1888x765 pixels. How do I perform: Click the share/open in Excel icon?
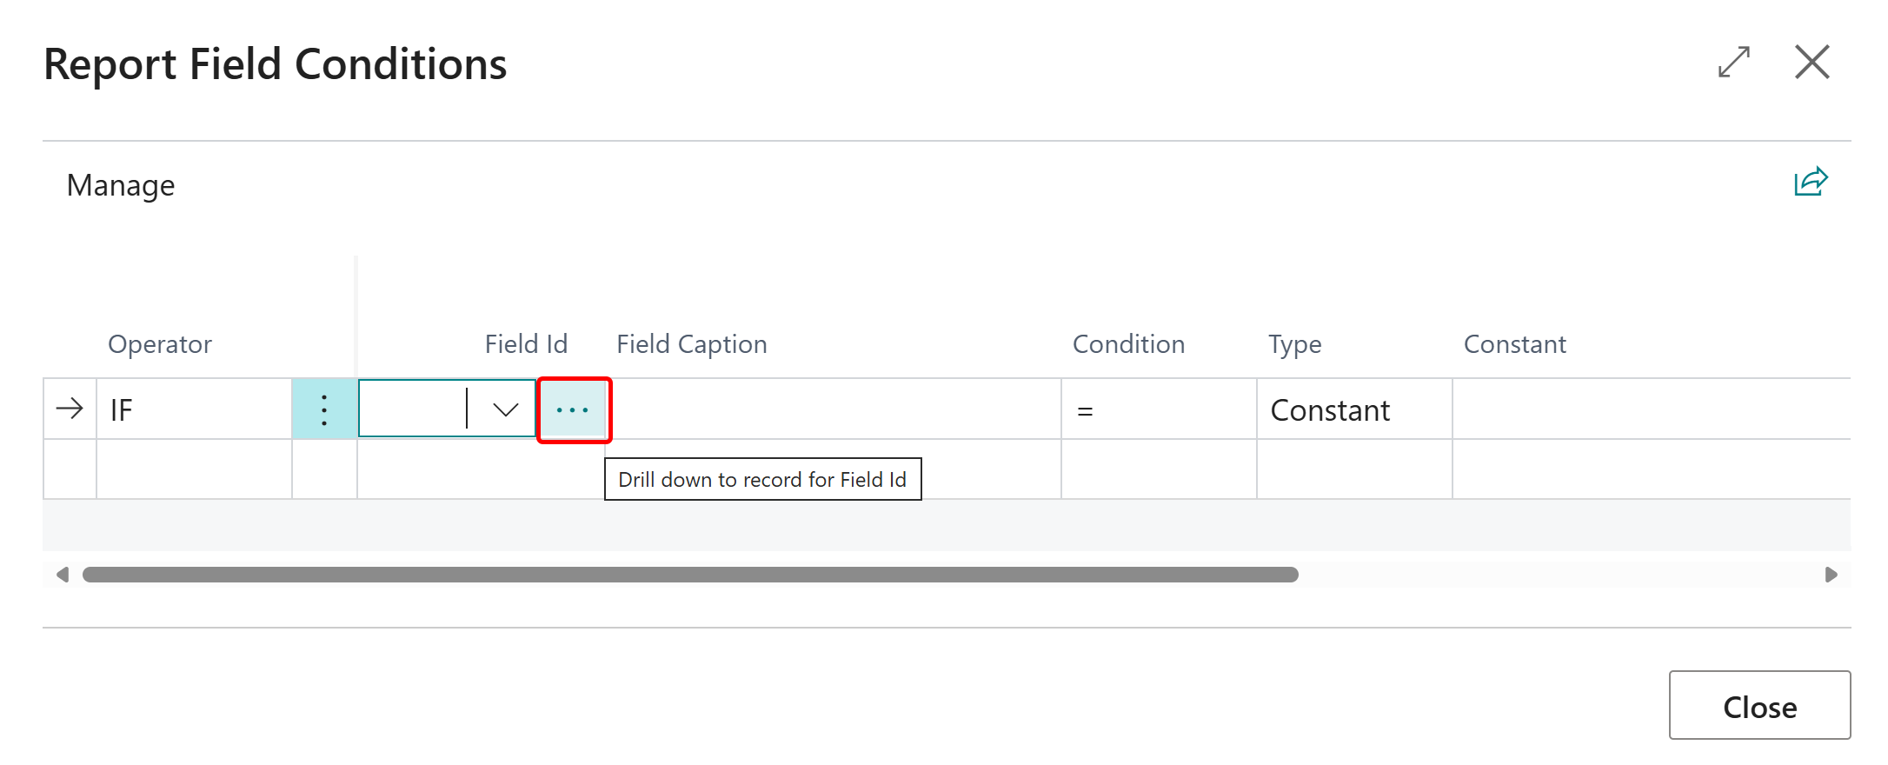(1810, 182)
